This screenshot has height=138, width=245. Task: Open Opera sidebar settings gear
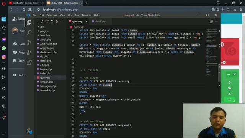pyautogui.click(x=4, y=106)
